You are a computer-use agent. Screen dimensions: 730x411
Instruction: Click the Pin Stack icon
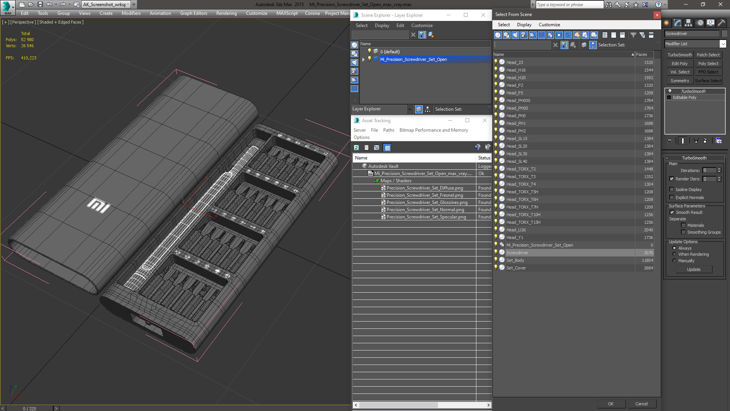pos(670,141)
